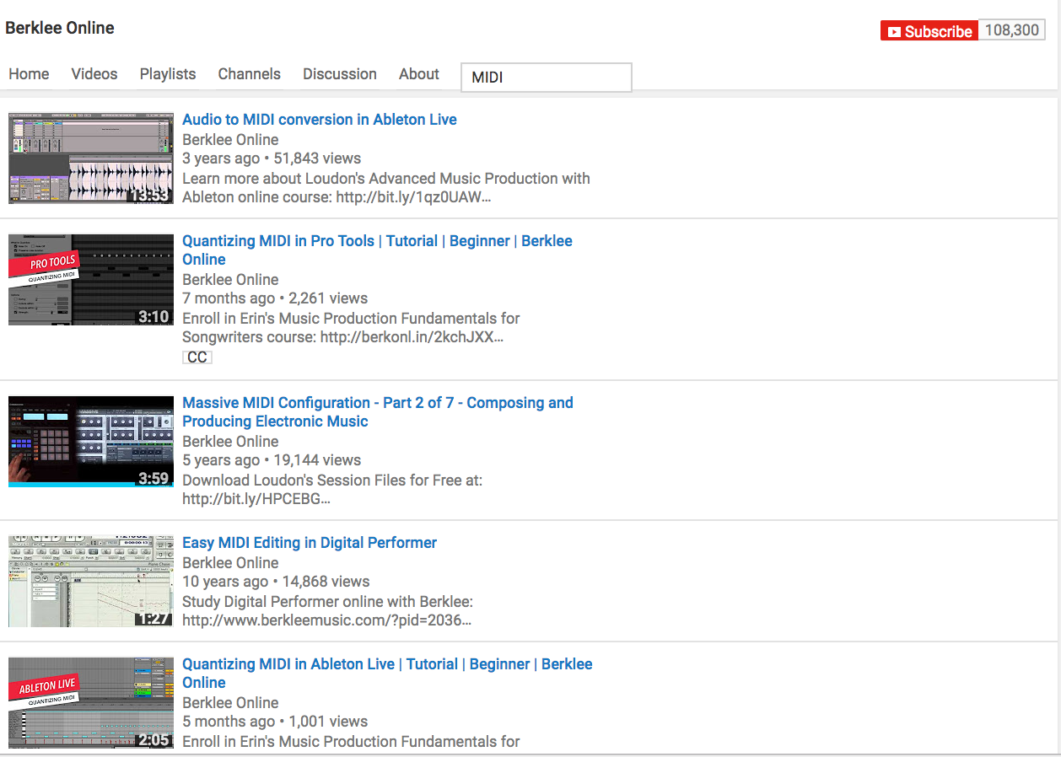The height and width of the screenshot is (757, 1061).
Task: Click the CC closed captions badge
Action: point(197,357)
